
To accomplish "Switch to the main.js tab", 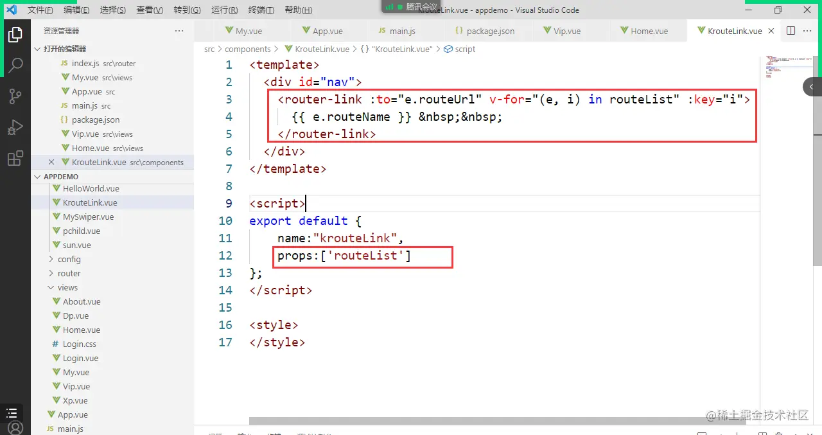I will click(403, 31).
